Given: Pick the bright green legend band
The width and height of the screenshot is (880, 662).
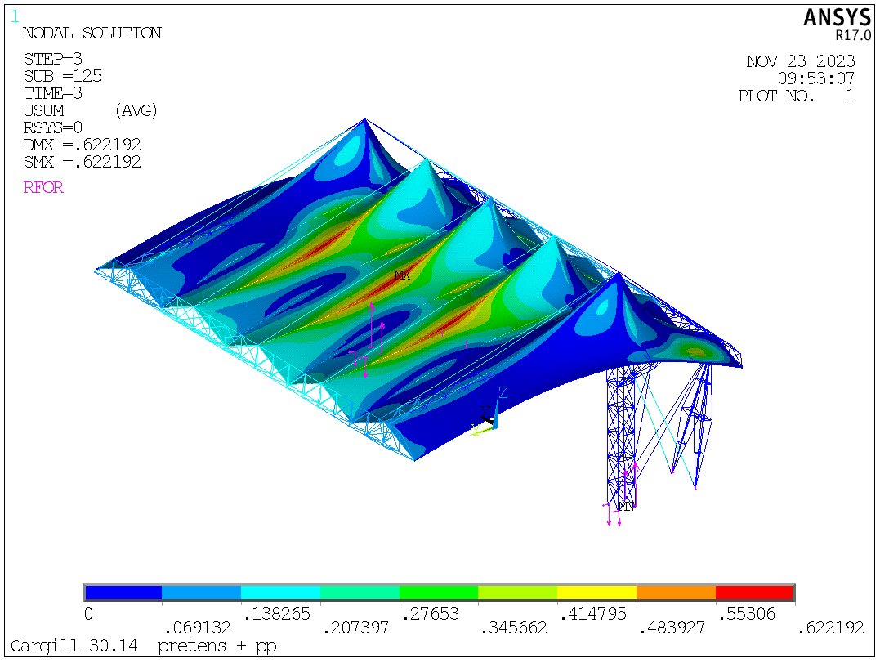Looking at the screenshot, I should click(x=439, y=593).
